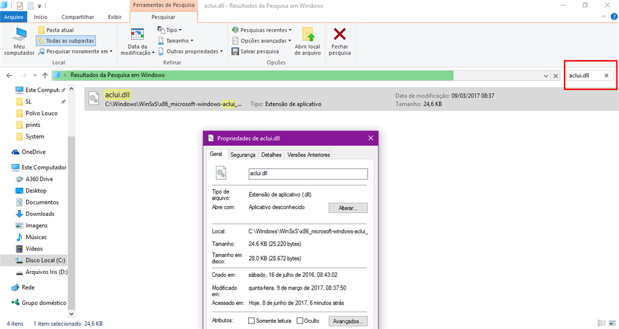Viewport: 619px width, 329px height.
Task: Click navigation pane scroll down arrow
Action: click(71, 314)
